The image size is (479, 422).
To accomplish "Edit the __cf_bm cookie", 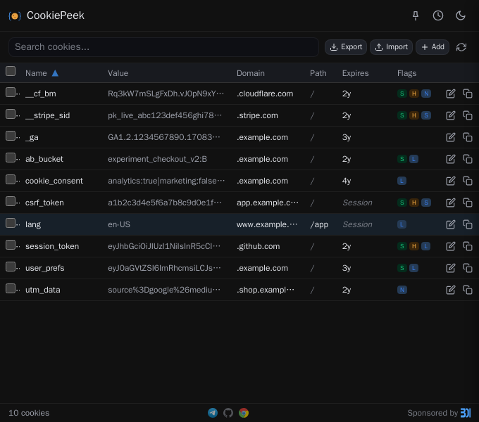I will point(451,94).
